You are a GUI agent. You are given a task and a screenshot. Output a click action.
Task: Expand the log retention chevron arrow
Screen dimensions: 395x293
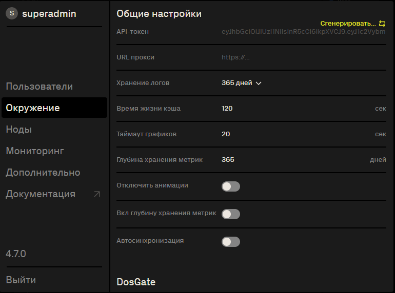tap(259, 83)
